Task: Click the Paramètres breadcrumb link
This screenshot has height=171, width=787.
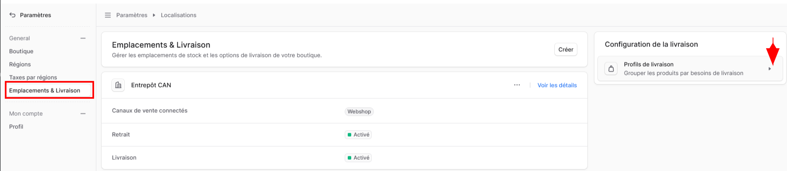Action: [132, 15]
